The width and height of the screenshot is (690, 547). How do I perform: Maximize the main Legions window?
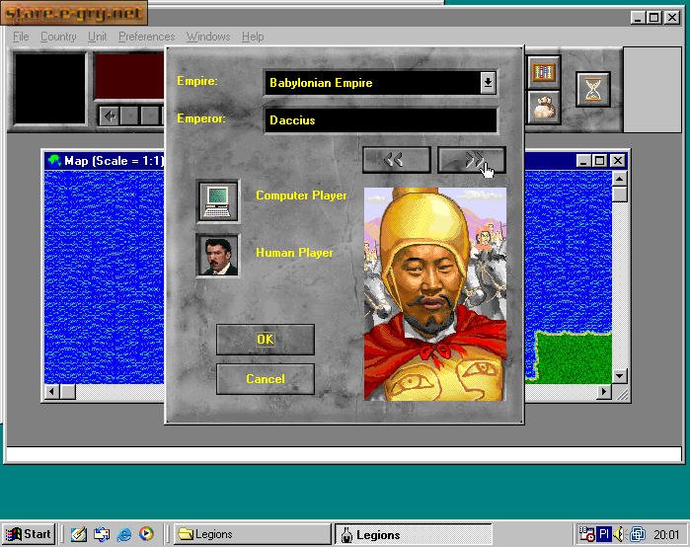[654, 18]
